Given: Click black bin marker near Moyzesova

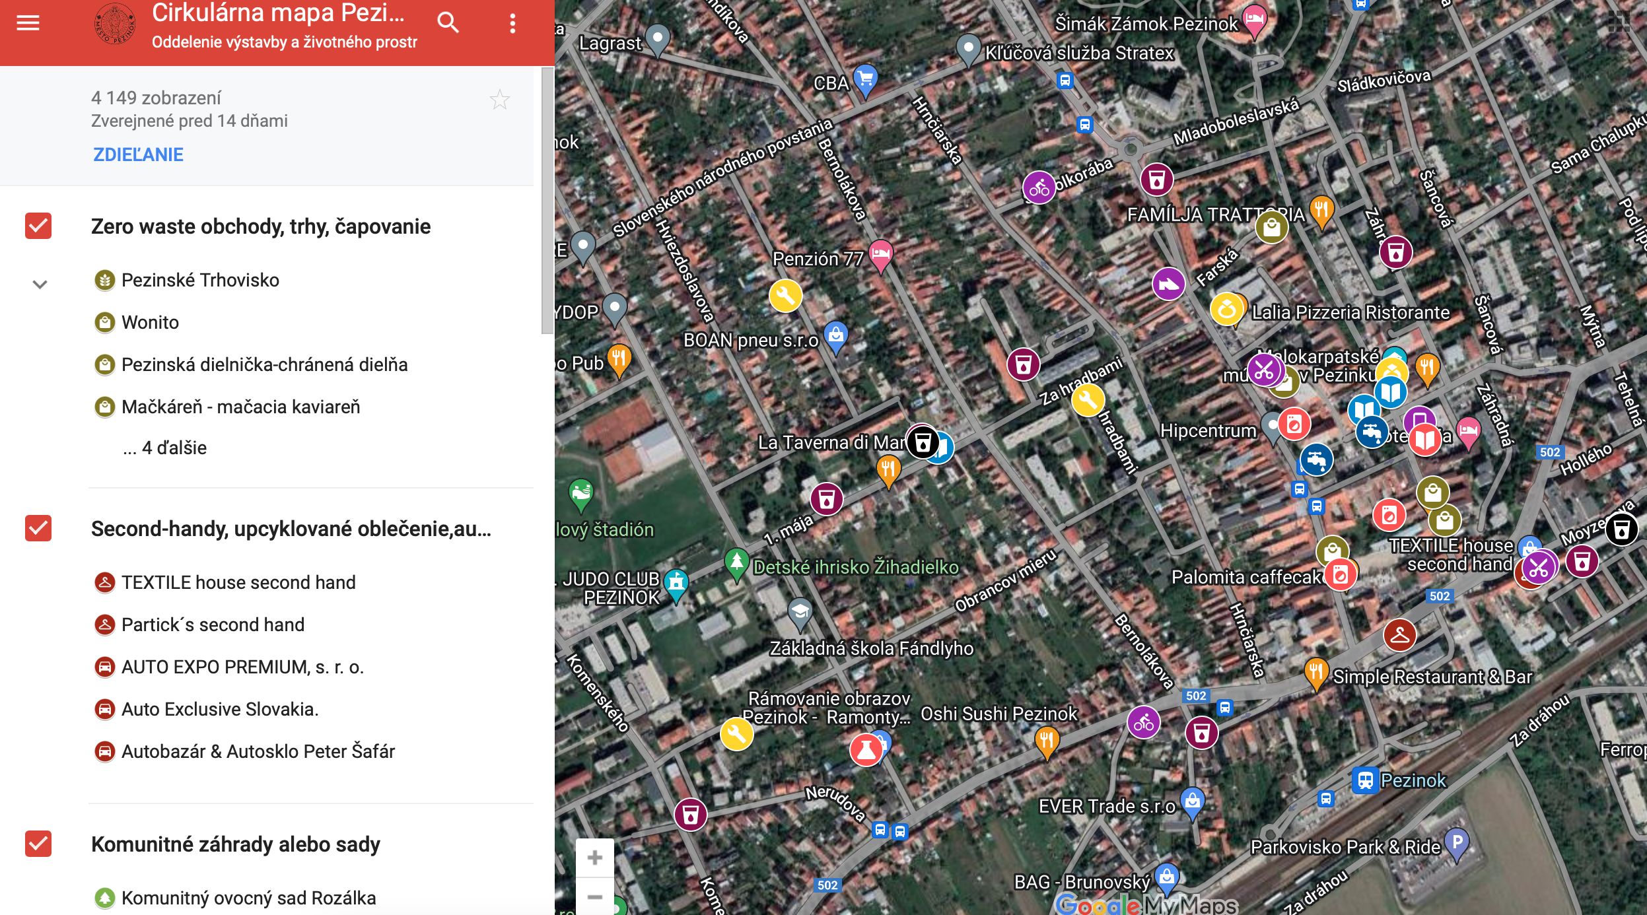Looking at the screenshot, I should pos(1621,529).
